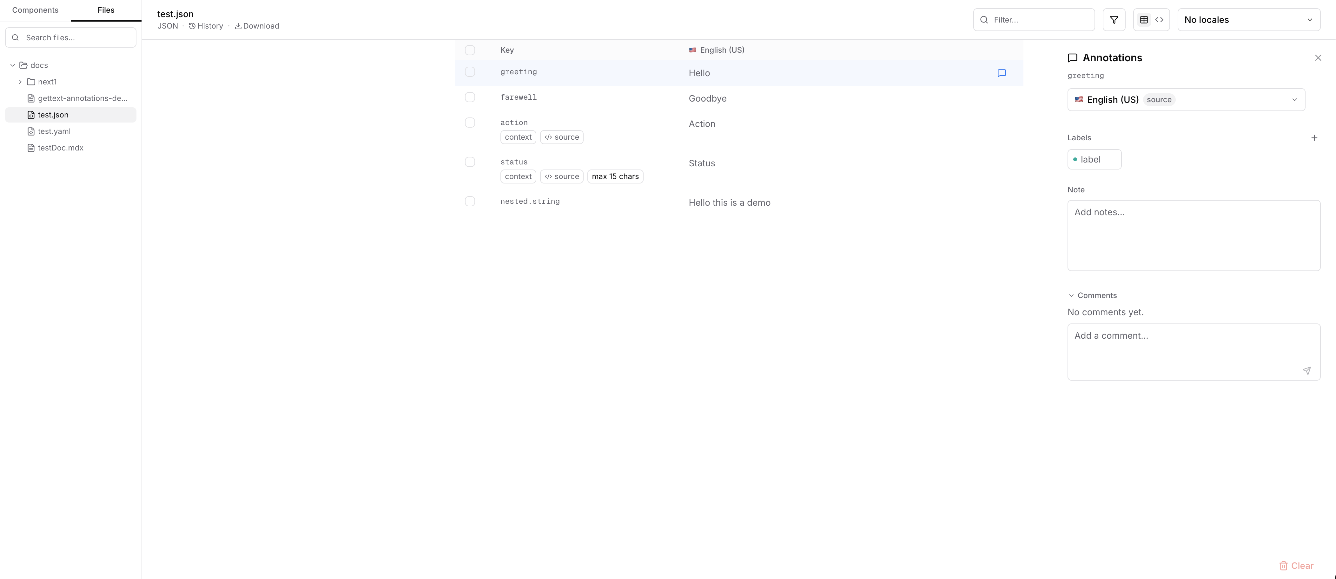Screen dimensions: 1336x579
Task: Click the Key column header
Action: pos(507,50)
